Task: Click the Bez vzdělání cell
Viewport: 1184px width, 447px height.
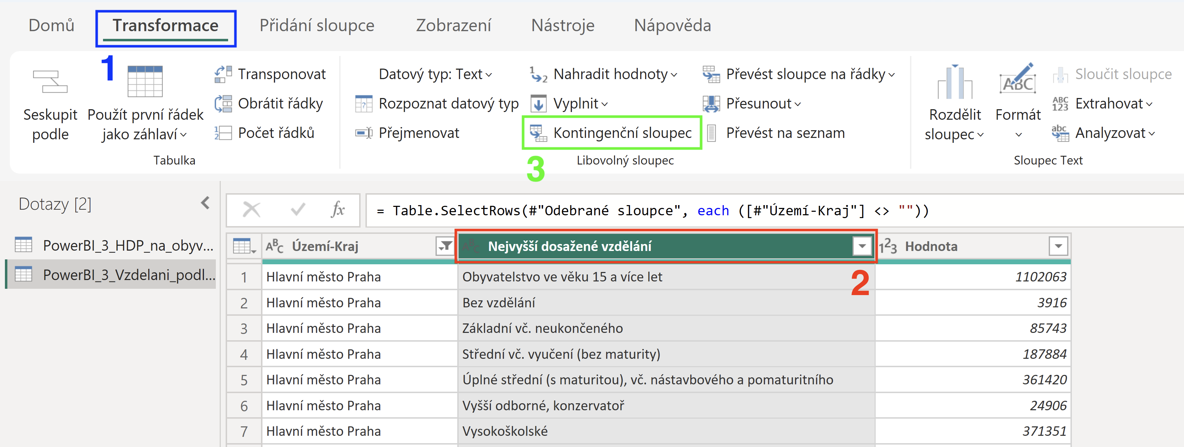Action: [666, 303]
